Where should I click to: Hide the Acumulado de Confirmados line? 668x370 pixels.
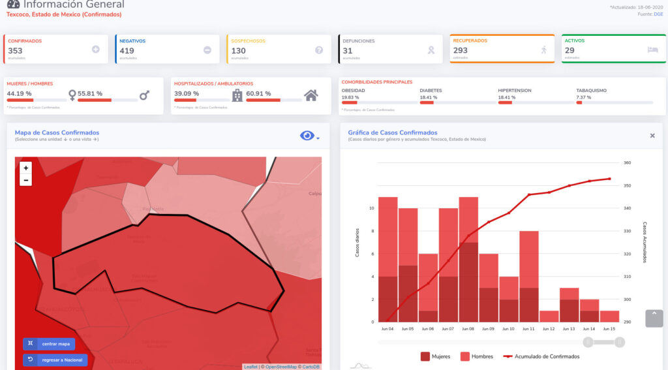click(541, 356)
